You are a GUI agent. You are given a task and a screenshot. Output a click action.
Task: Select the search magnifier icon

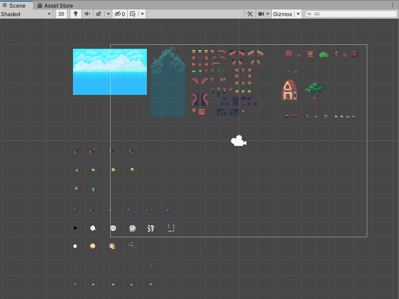(x=309, y=14)
